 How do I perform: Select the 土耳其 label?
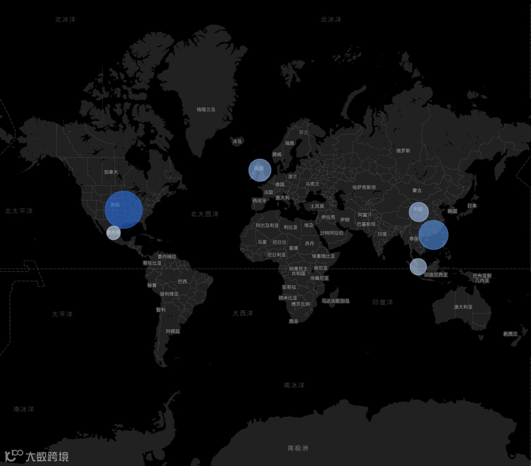pos(317,206)
